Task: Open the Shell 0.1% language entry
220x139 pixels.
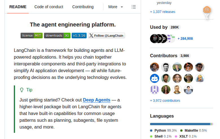Action: 161,136
